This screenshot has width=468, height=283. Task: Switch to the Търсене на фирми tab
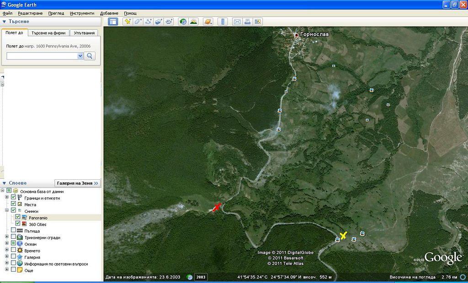coord(48,33)
